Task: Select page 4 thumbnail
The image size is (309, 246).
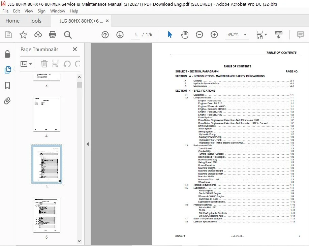Action: pos(47,114)
